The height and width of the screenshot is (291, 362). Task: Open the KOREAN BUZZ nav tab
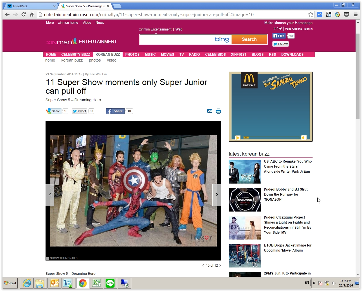coord(108,55)
